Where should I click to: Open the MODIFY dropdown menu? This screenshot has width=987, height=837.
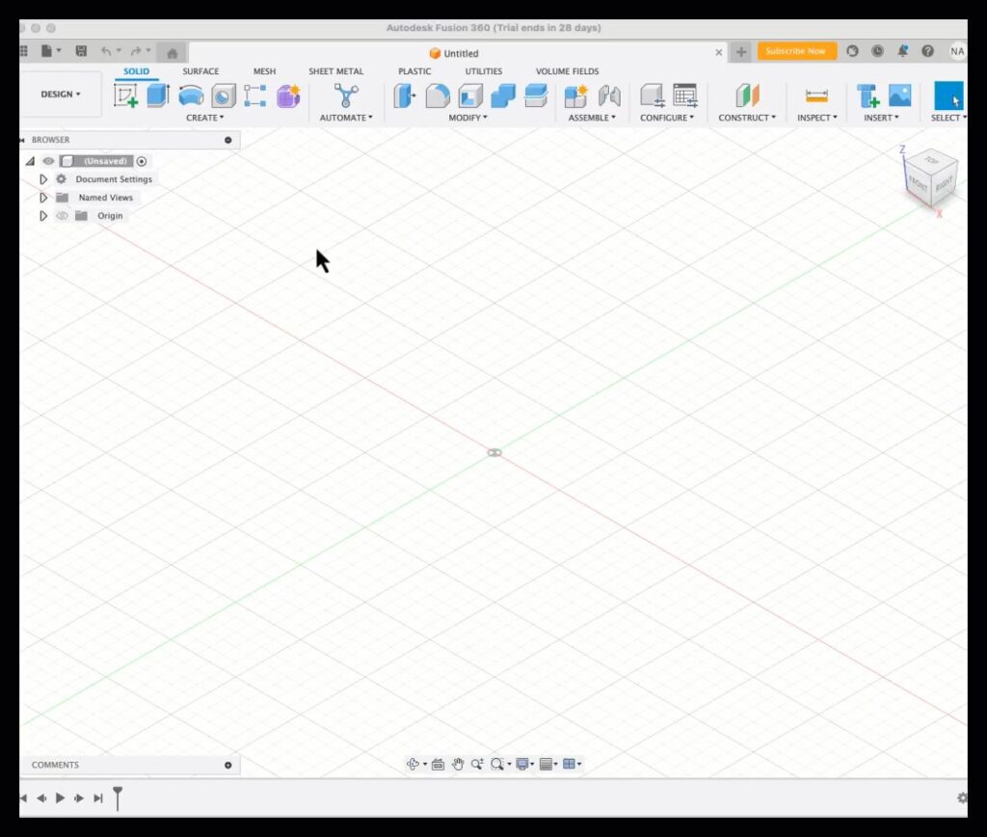[467, 118]
